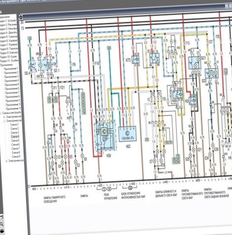Select Приложение 2 in the tree
This screenshot has height=235, width=232.
(11, 73)
